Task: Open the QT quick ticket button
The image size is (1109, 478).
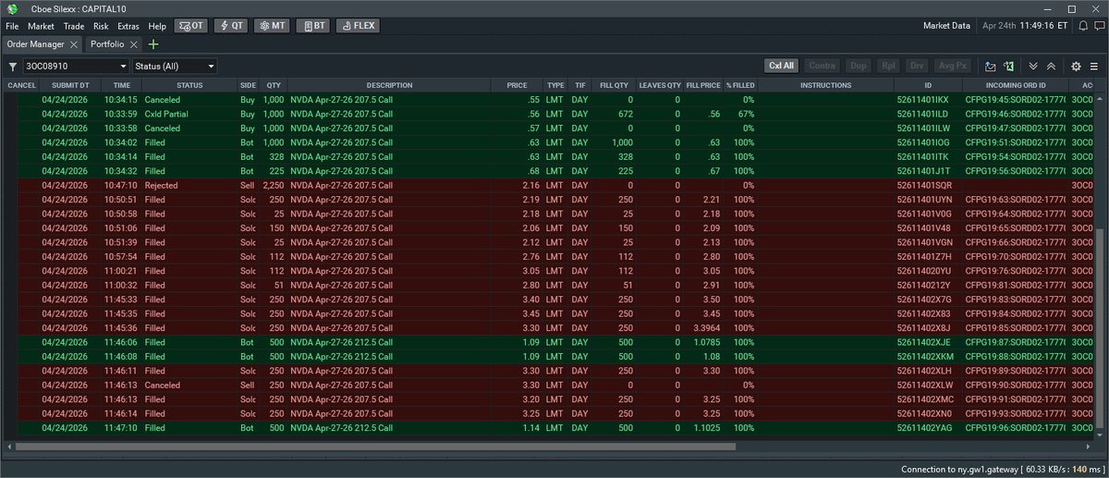Action: [231, 26]
